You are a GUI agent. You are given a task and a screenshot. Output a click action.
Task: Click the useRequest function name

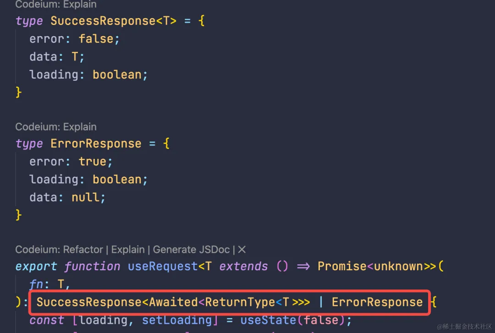point(163,267)
